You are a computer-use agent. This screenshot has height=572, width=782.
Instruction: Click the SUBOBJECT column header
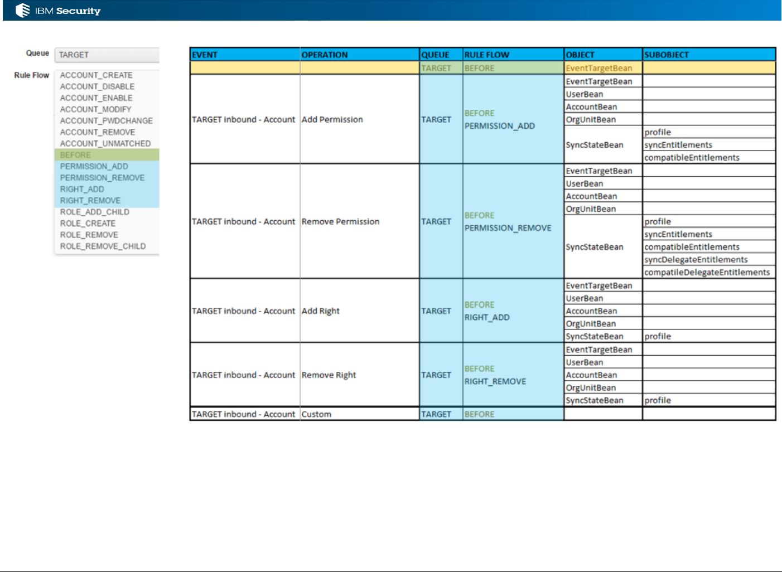click(709, 55)
